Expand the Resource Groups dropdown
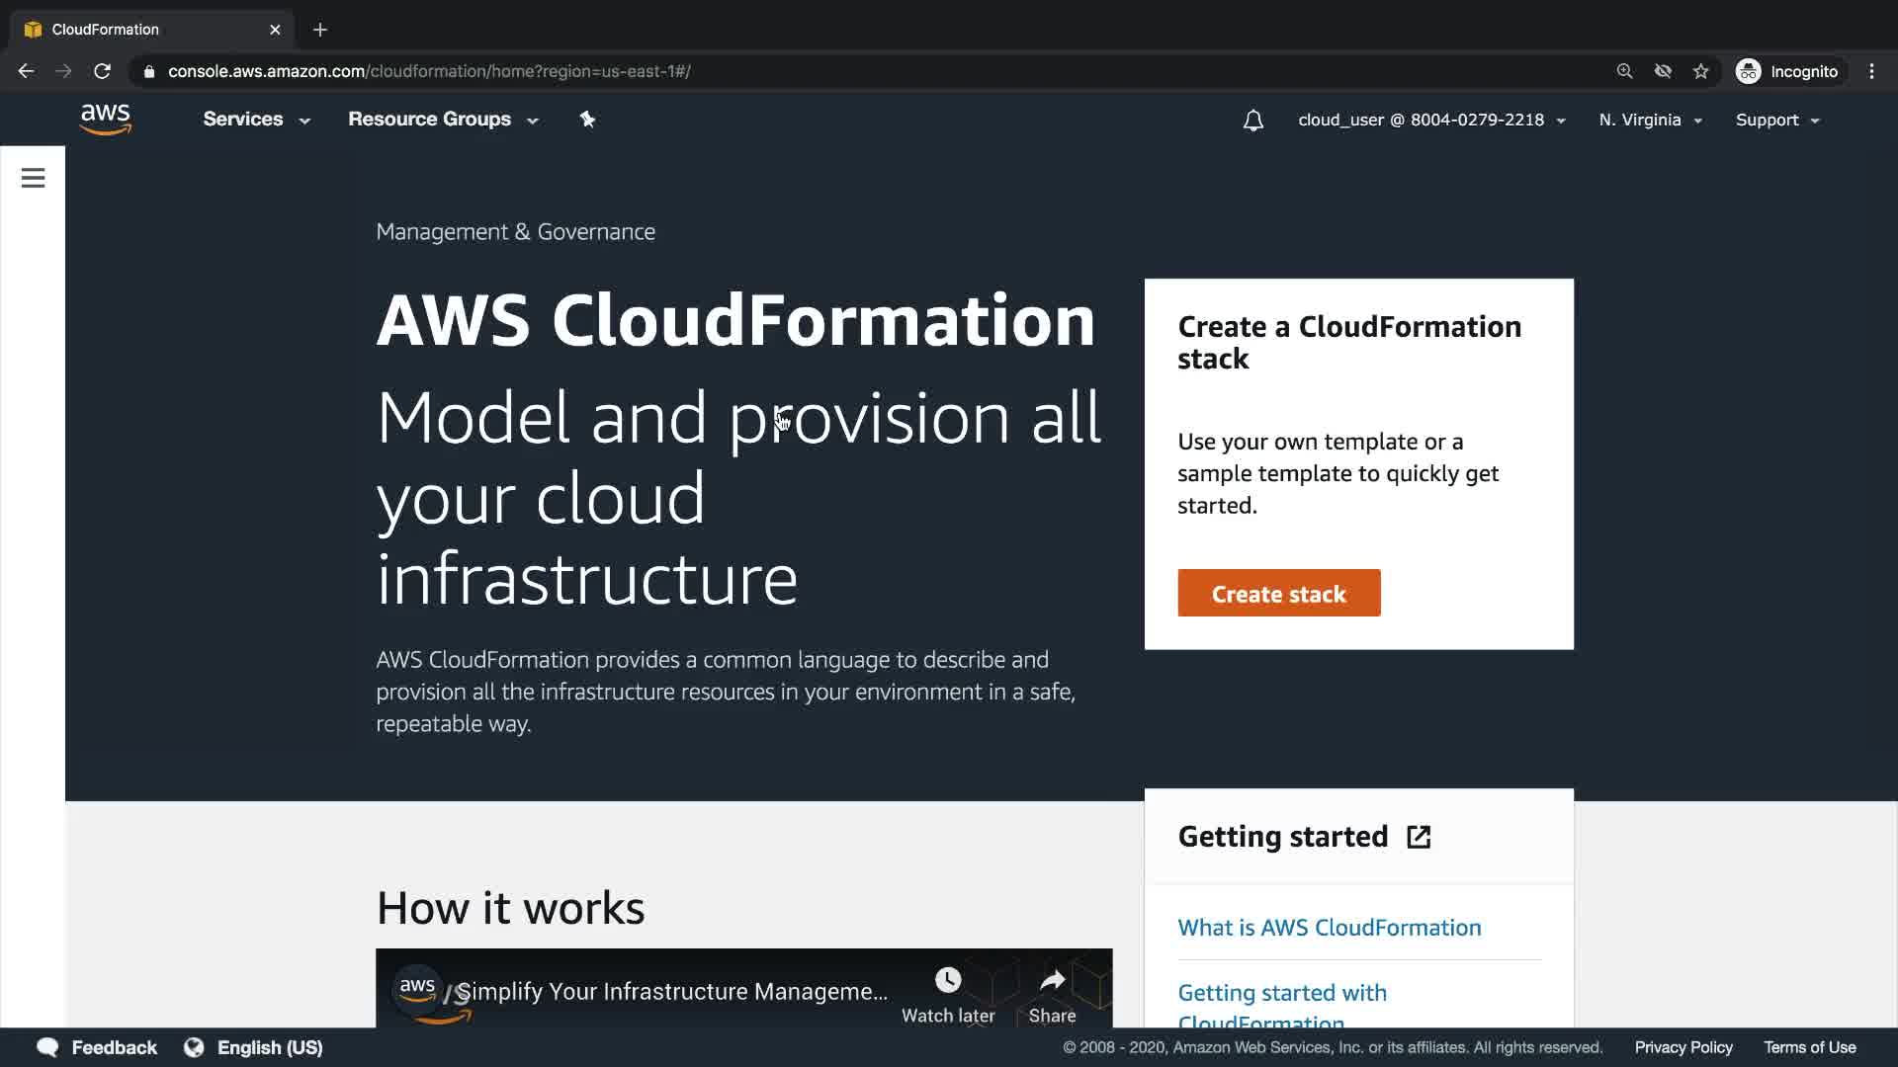 click(442, 120)
